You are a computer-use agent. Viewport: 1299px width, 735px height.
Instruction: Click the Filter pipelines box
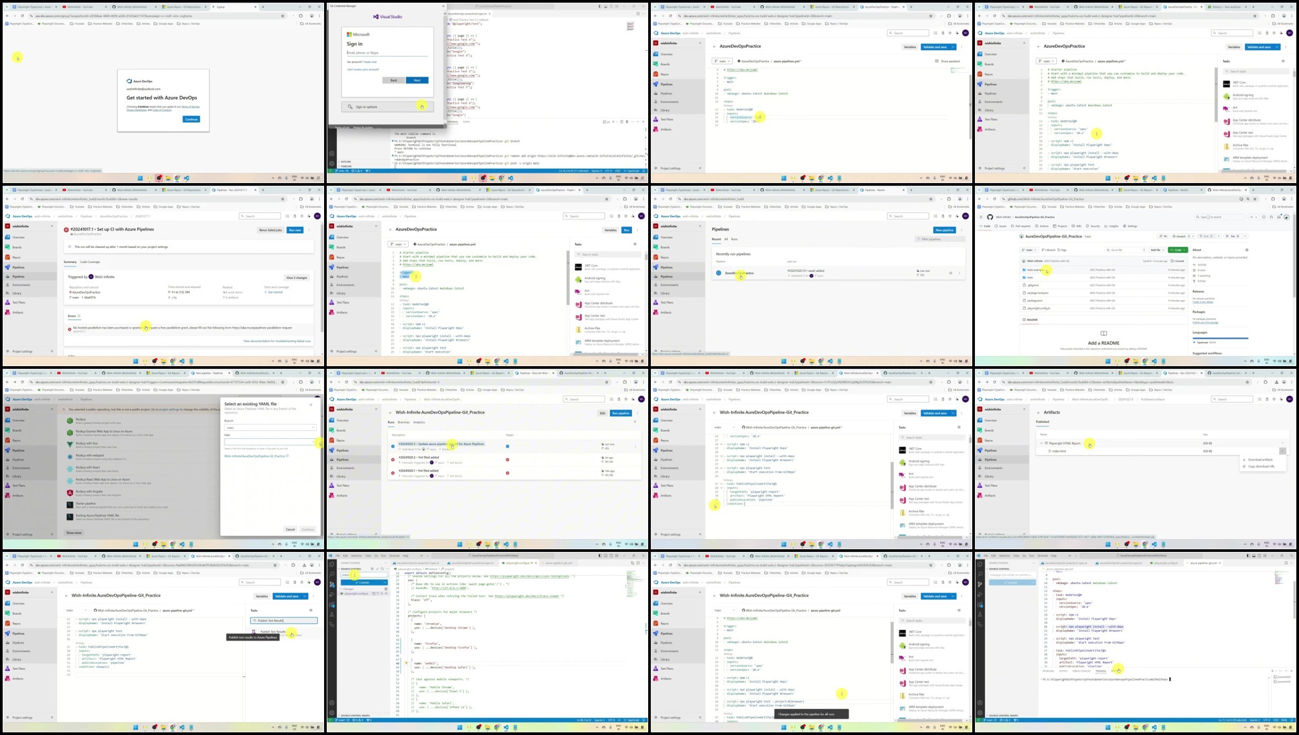coord(940,239)
